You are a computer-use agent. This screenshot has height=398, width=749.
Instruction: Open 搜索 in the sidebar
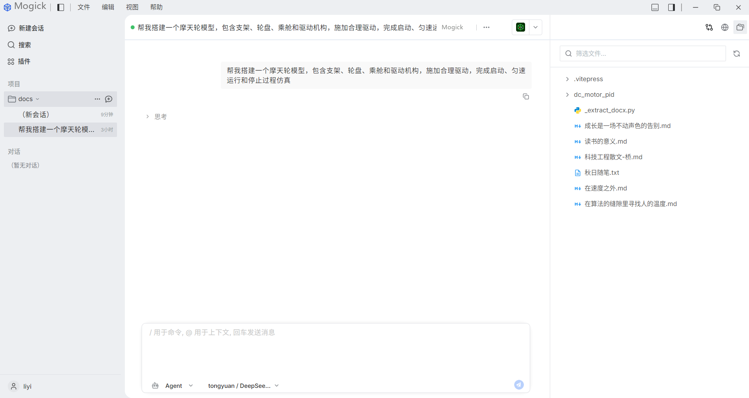20,45
